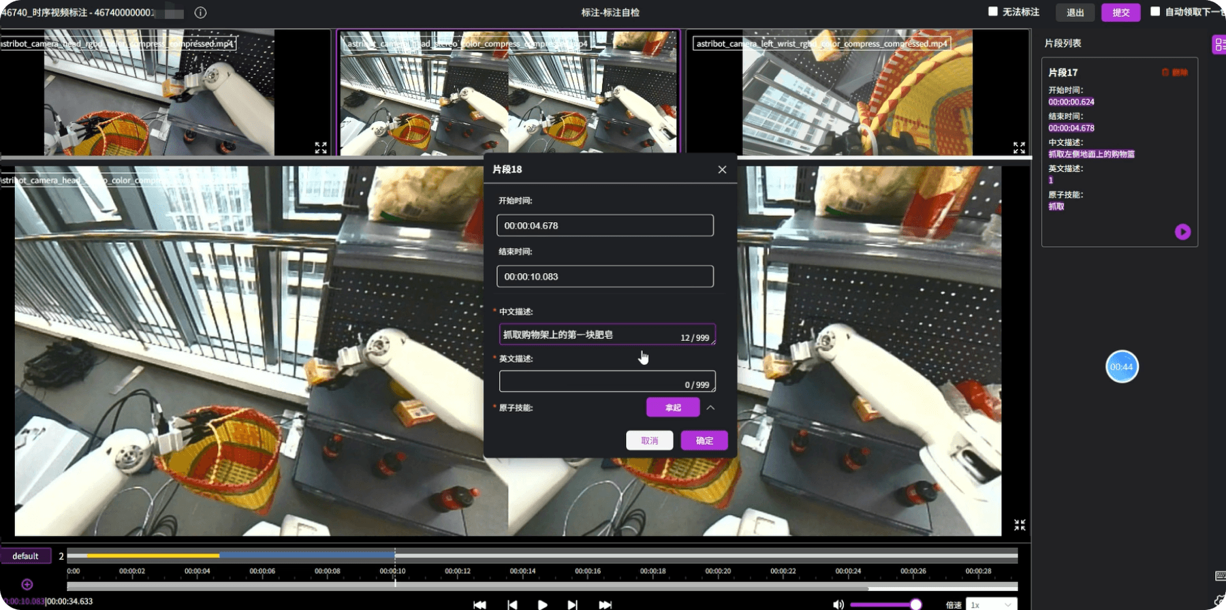Mute the volume speaker icon

(x=838, y=605)
